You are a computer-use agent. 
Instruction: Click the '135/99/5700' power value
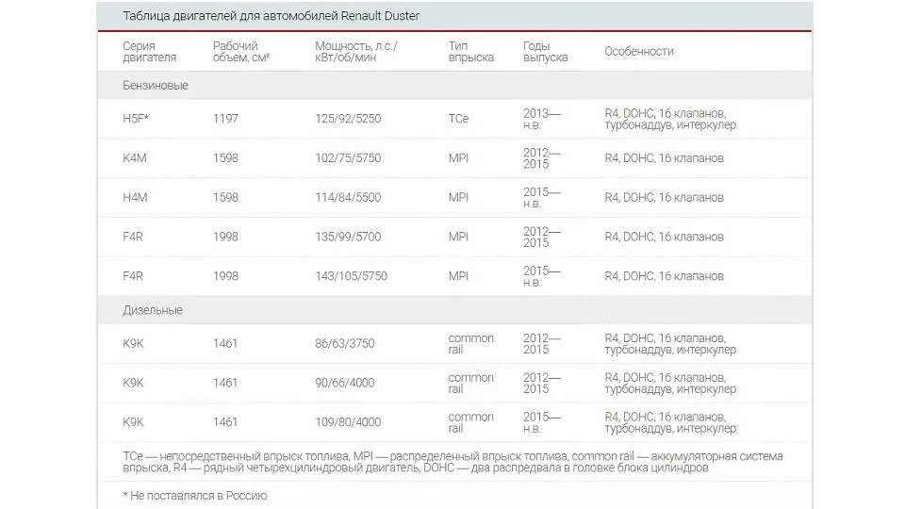click(348, 237)
